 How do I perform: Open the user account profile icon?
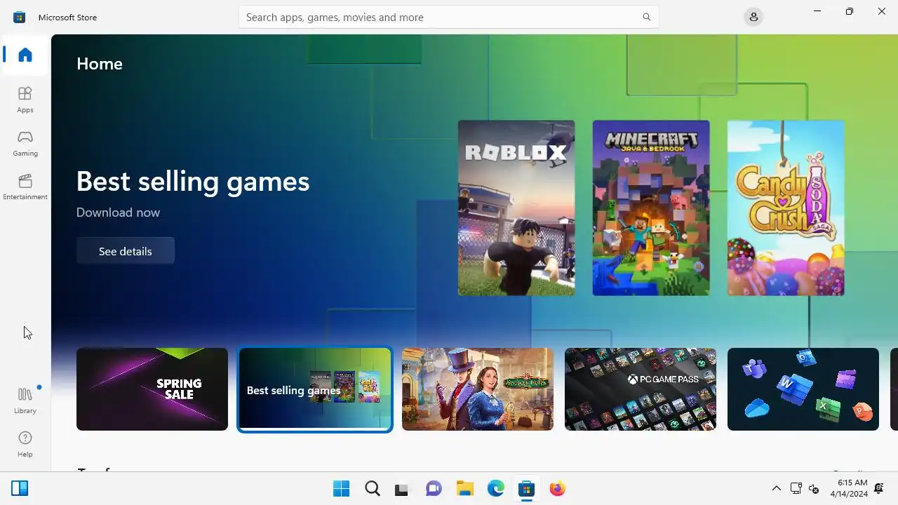[753, 17]
